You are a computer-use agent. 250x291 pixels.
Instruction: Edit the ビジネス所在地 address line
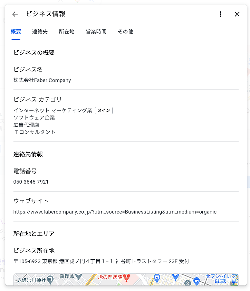[101, 261]
